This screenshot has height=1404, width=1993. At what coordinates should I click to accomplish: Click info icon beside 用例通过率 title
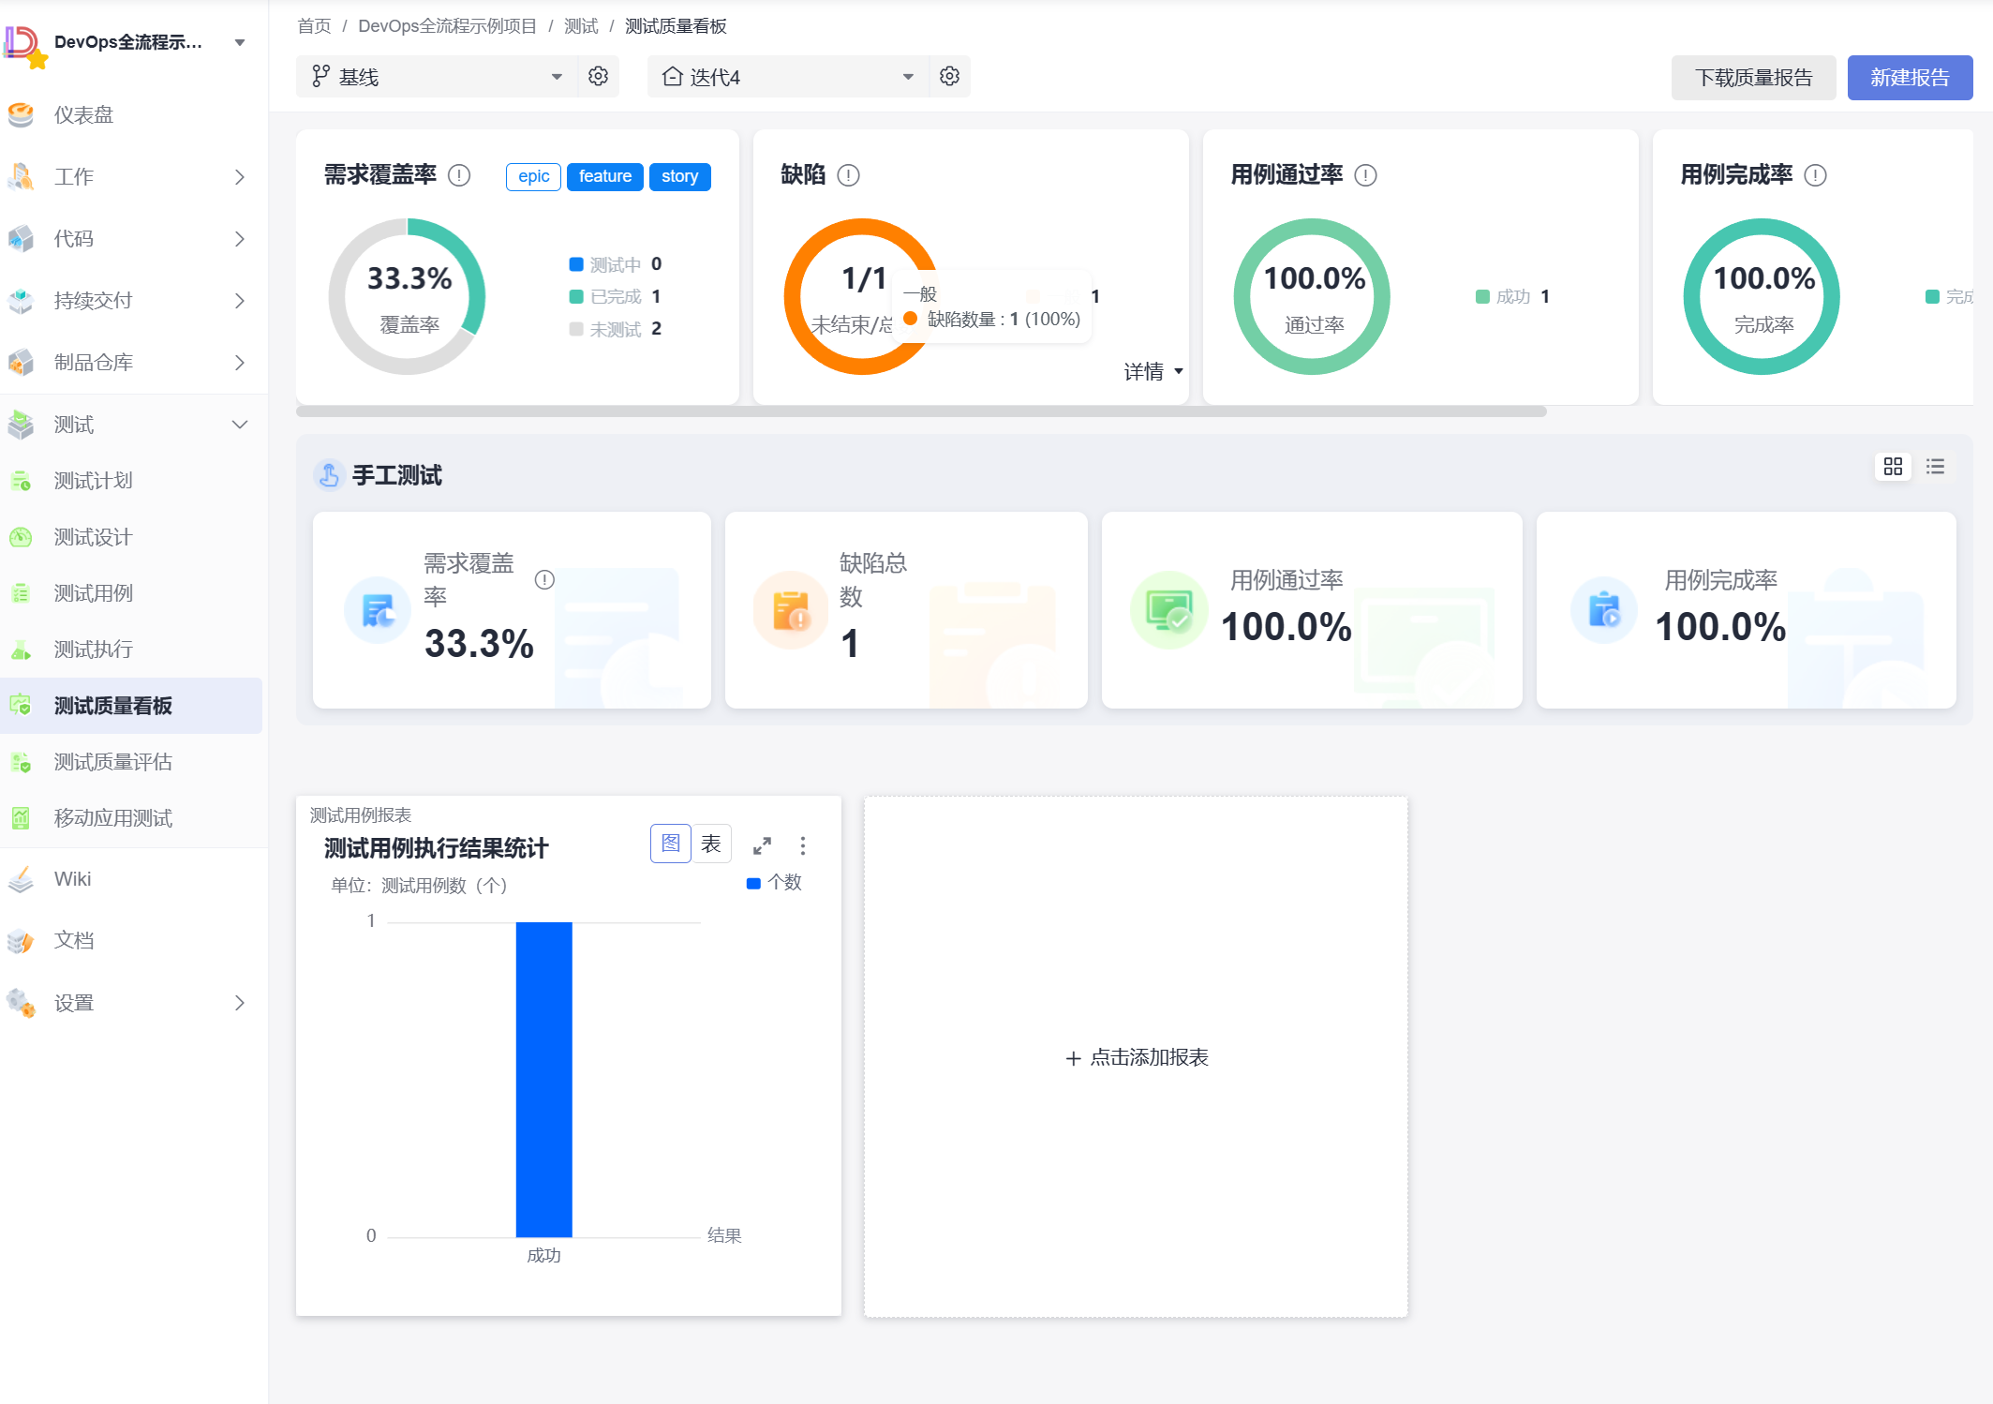tap(1365, 175)
